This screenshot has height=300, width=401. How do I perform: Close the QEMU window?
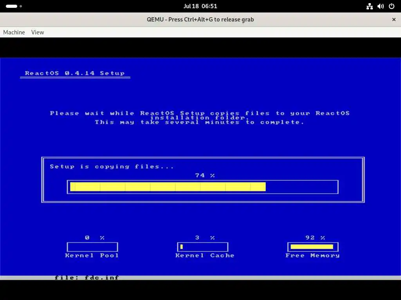point(394,20)
